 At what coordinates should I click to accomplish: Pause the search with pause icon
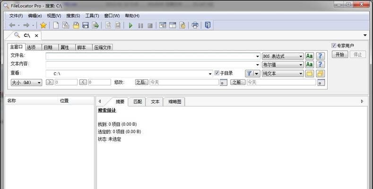pos(140,26)
